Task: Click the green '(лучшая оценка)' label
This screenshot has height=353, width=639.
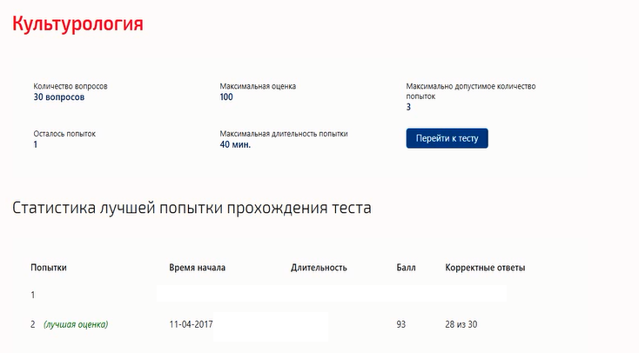Action: [x=76, y=324]
